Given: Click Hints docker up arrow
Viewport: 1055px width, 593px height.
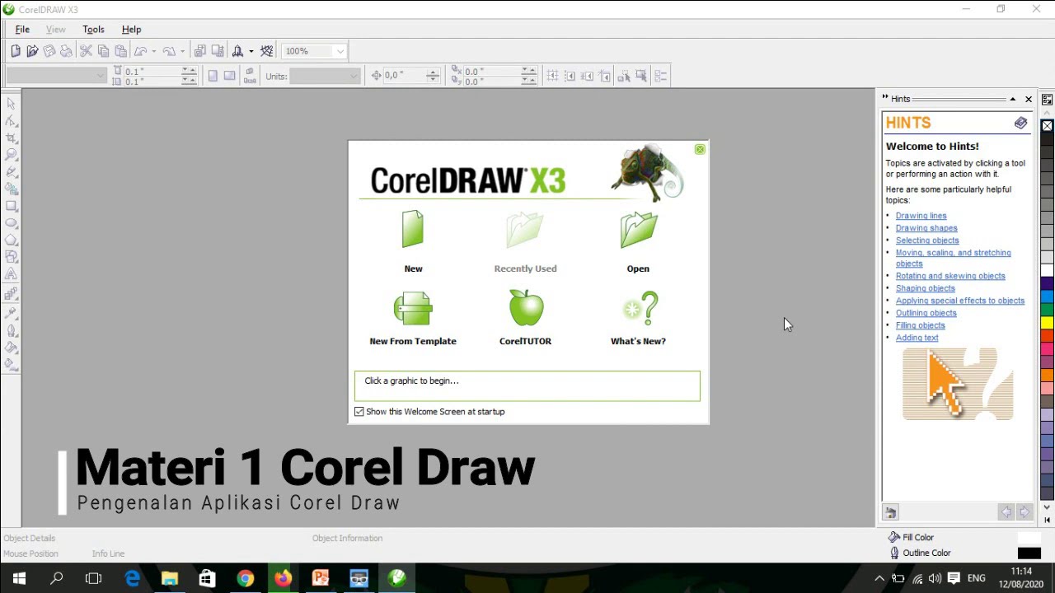Looking at the screenshot, I should click(x=1013, y=99).
